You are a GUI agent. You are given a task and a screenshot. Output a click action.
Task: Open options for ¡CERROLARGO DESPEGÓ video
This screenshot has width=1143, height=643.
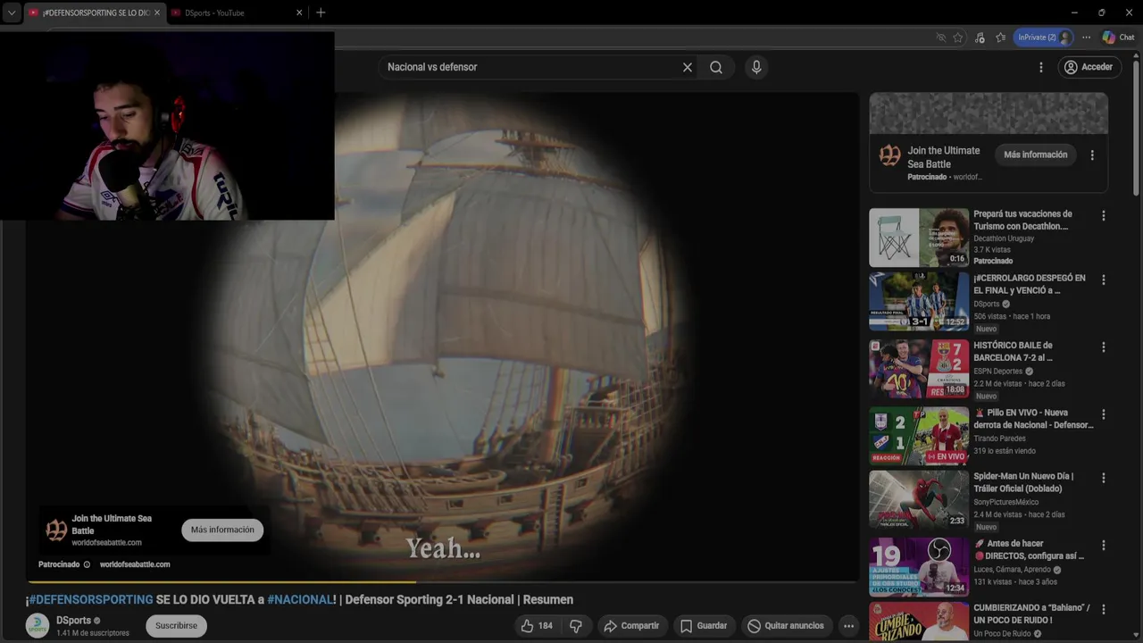(x=1104, y=280)
